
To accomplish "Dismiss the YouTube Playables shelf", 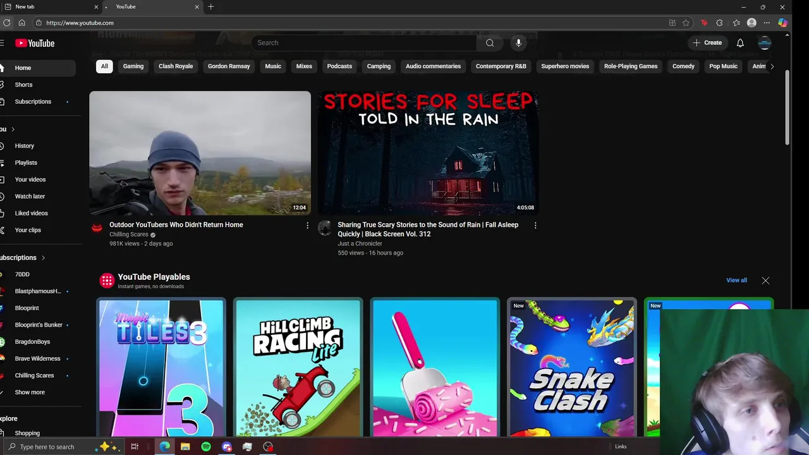I will coord(765,281).
